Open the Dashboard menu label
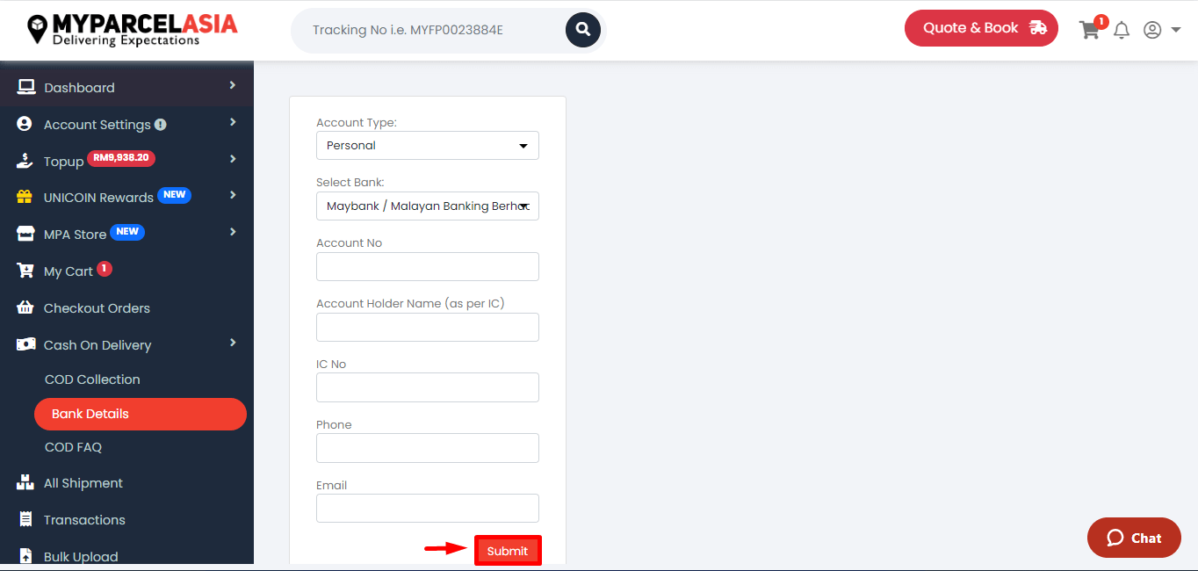Viewport: 1198px width, 571px height. click(79, 88)
